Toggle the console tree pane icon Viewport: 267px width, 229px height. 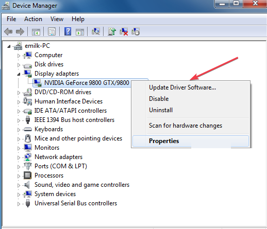coord(36,32)
